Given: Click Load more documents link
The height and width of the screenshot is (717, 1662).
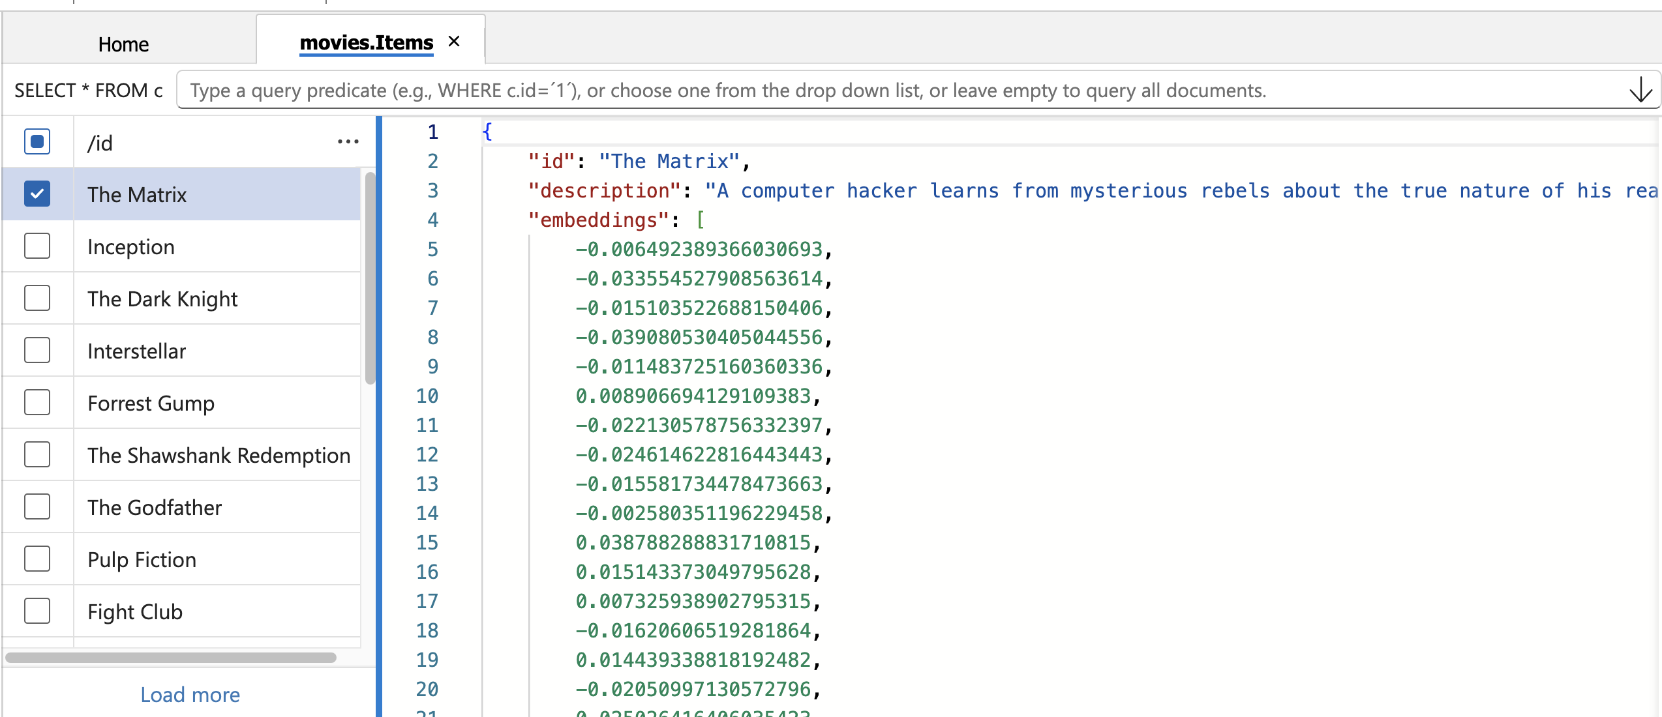Looking at the screenshot, I should [x=190, y=695].
